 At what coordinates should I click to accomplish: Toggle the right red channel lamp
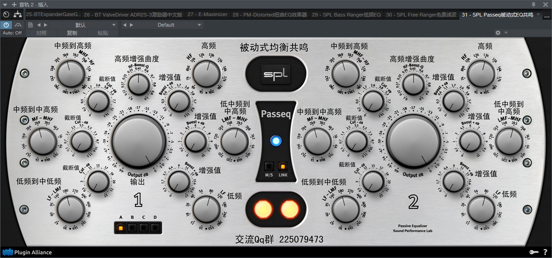289,209
